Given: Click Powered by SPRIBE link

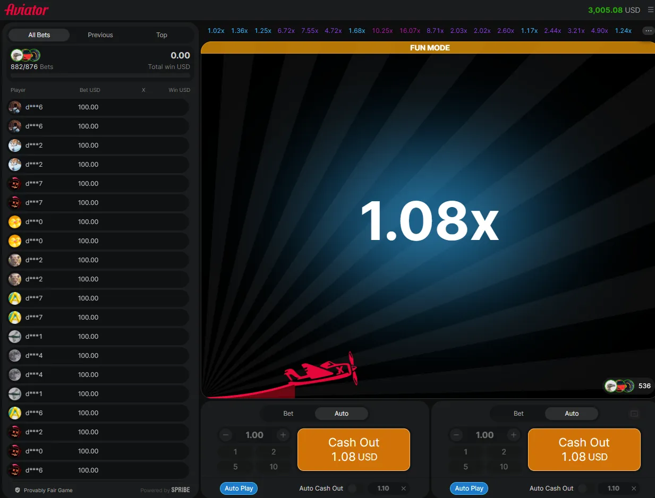Looking at the screenshot, I should tap(165, 490).
